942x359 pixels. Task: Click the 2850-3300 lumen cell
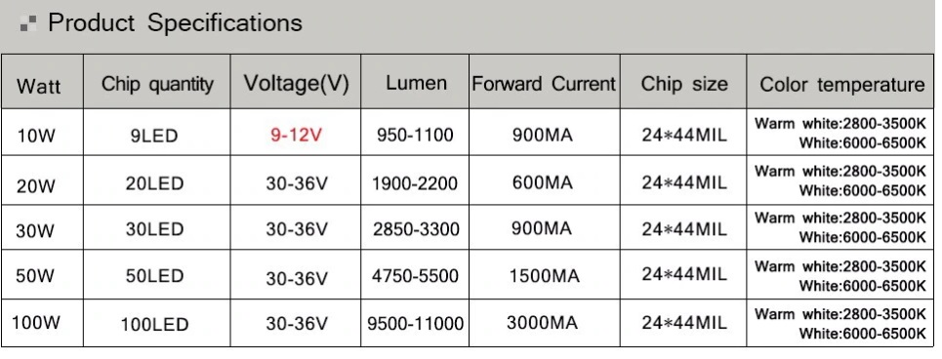pyautogui.click(x=416, y=228)
